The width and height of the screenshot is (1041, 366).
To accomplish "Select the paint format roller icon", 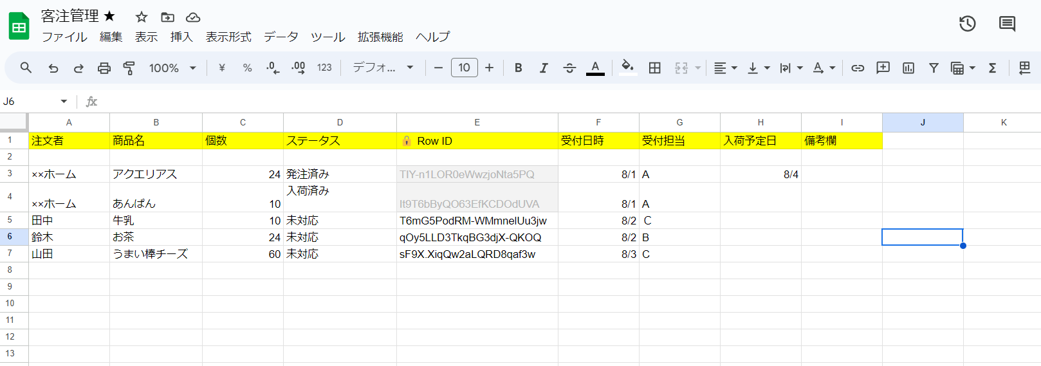I will 129,68.
